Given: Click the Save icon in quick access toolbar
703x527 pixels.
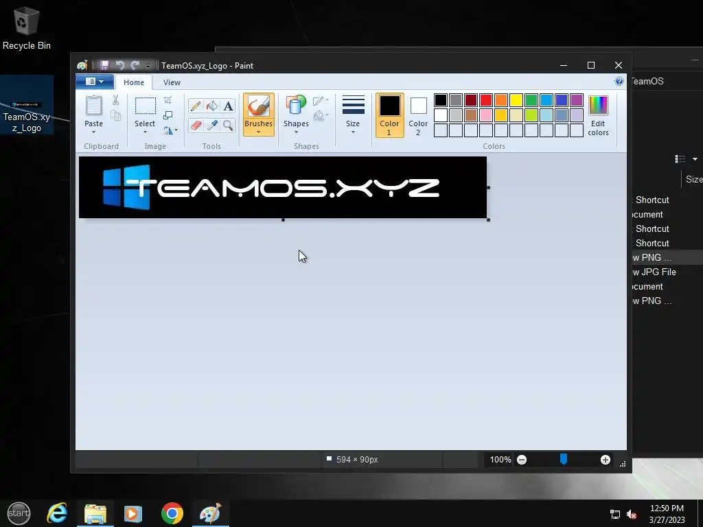Looking at the screenshot, I should click(104, 65).
